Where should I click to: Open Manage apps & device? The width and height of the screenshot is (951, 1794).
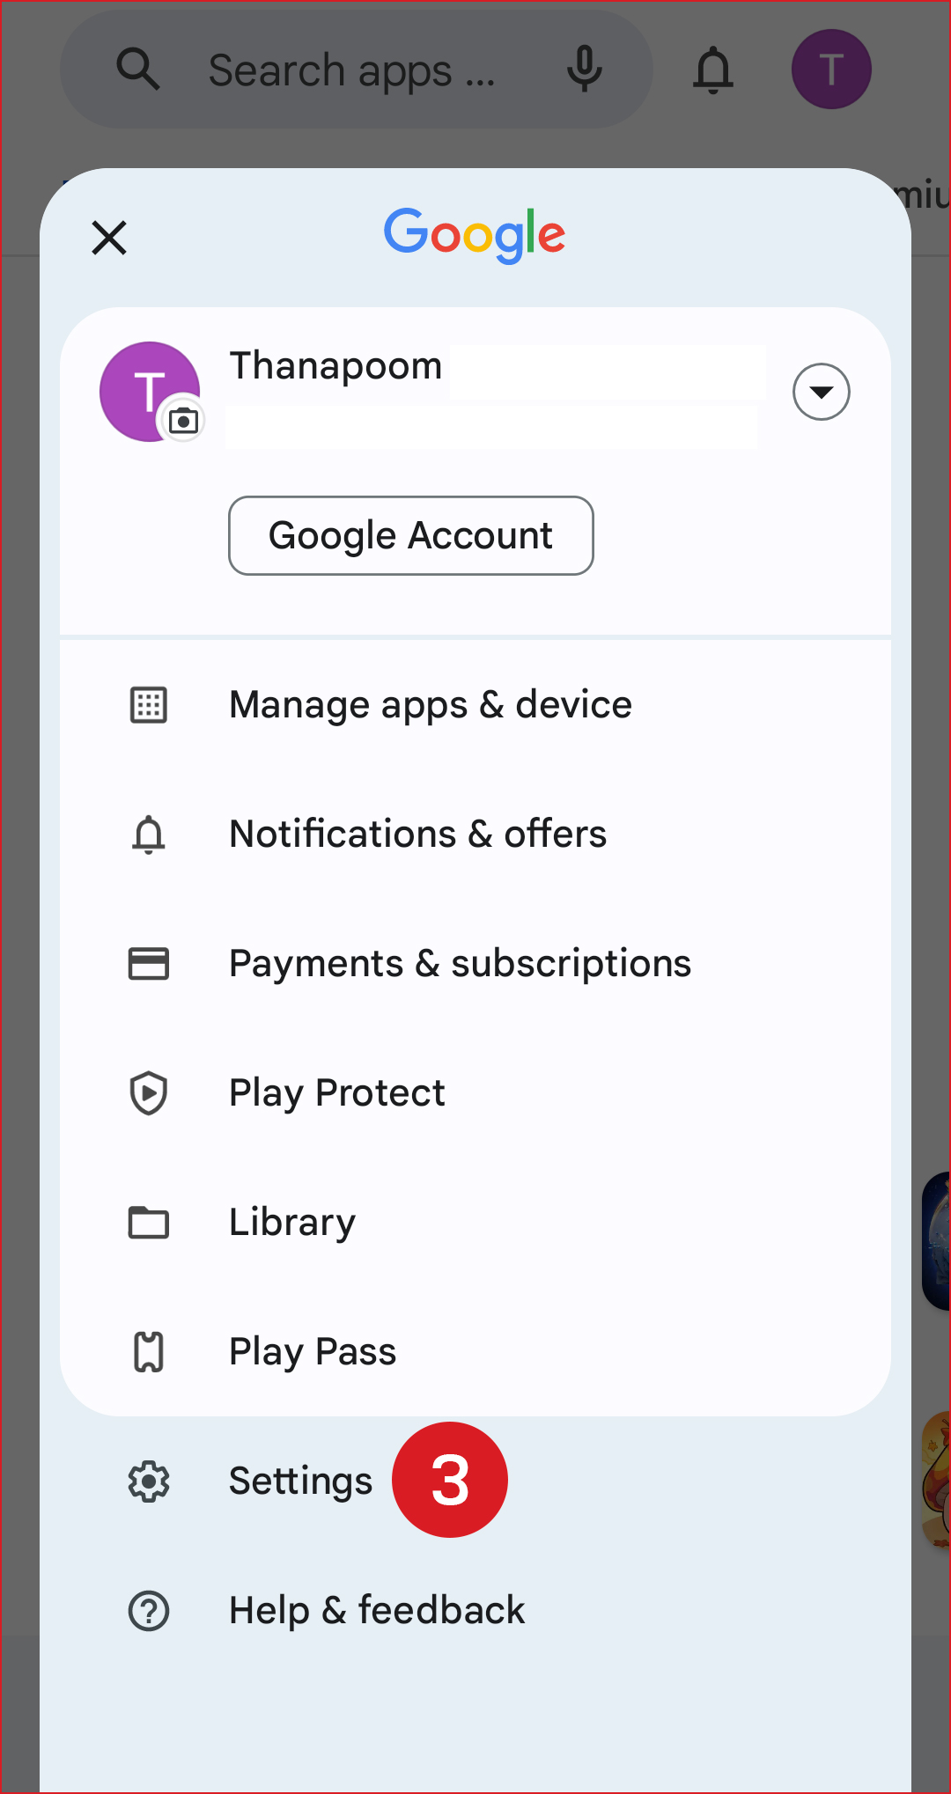tap(430, 705)
